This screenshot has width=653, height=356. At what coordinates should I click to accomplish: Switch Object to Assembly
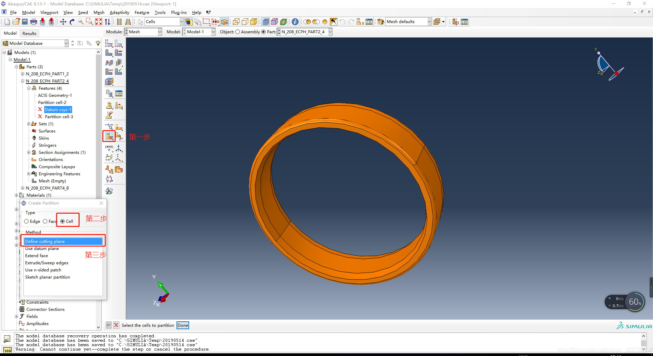click(x=238, y=32)
